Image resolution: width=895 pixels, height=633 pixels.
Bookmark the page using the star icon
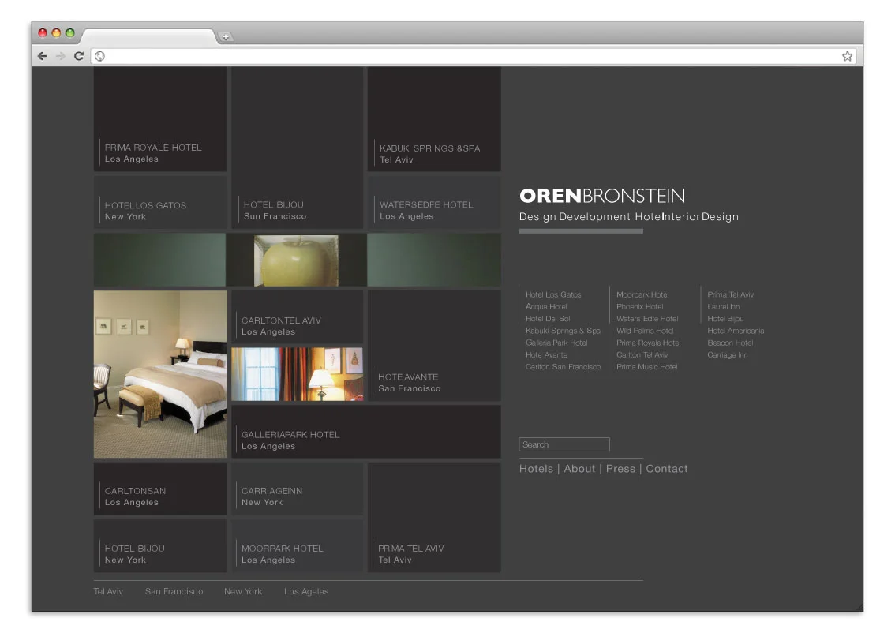(x=847, y=56)
